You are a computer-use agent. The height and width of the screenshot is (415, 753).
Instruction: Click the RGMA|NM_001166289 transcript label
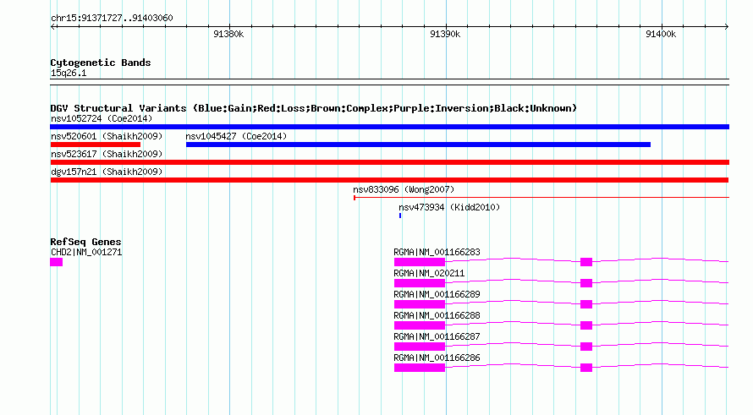click(437, 295)
